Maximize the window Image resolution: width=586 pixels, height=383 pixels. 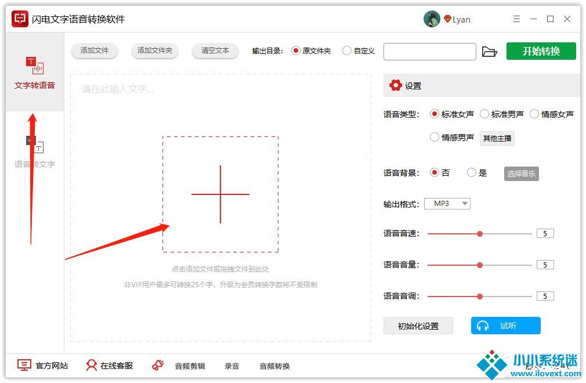coord(550,19)
